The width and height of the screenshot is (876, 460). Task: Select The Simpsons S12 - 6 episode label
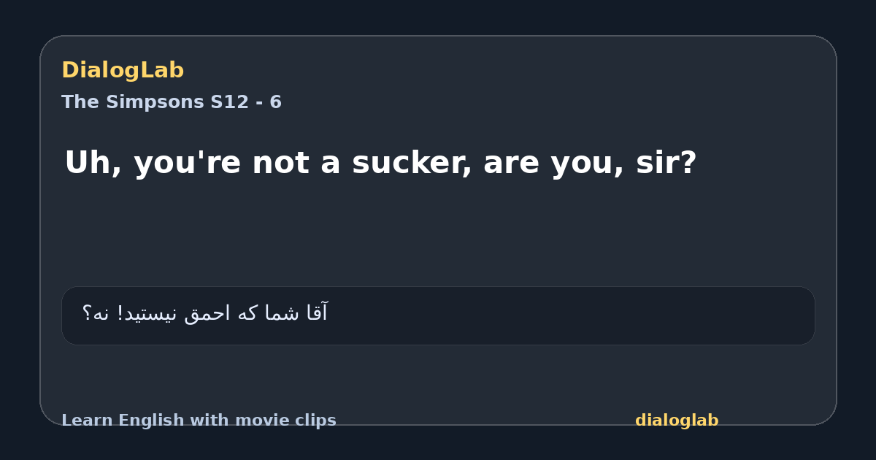(172, 102)
